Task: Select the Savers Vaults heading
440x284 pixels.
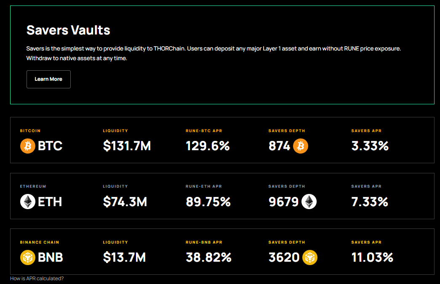Action: click(68, 30)
